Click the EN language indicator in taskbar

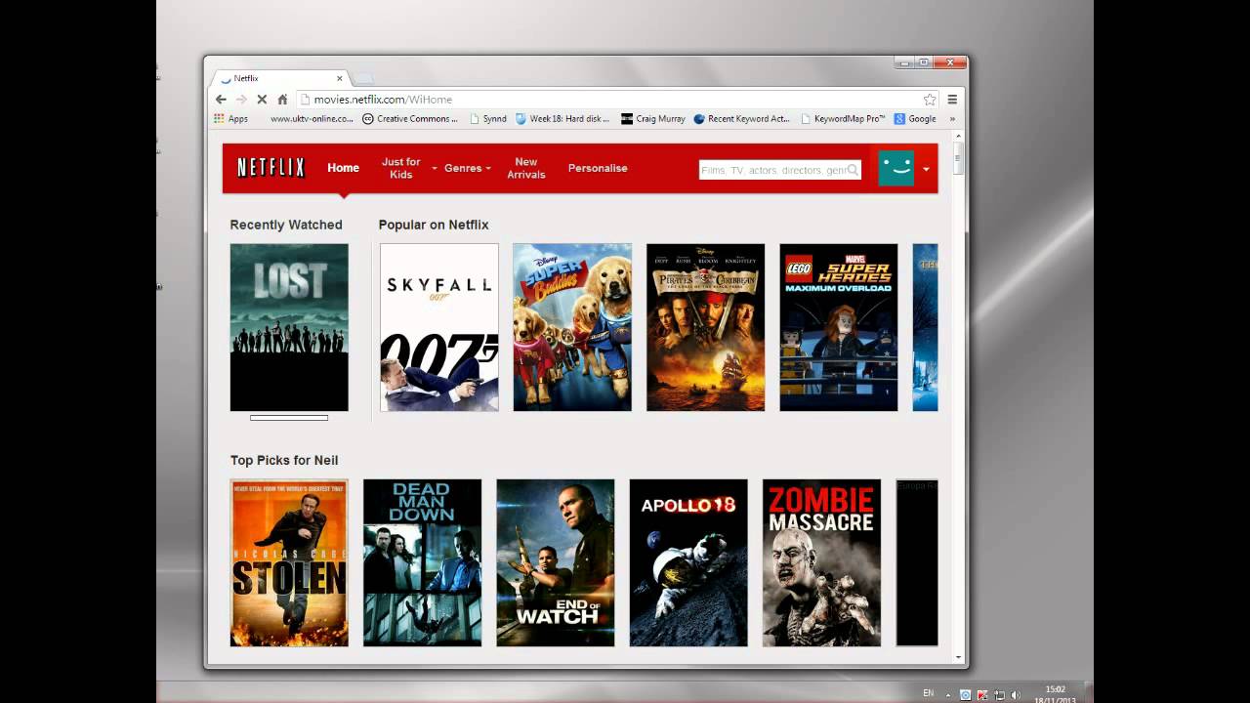coord(928,693)
